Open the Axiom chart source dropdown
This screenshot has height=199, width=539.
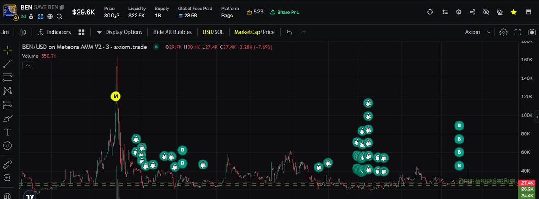pyautogui.click(x=478, y=32)
